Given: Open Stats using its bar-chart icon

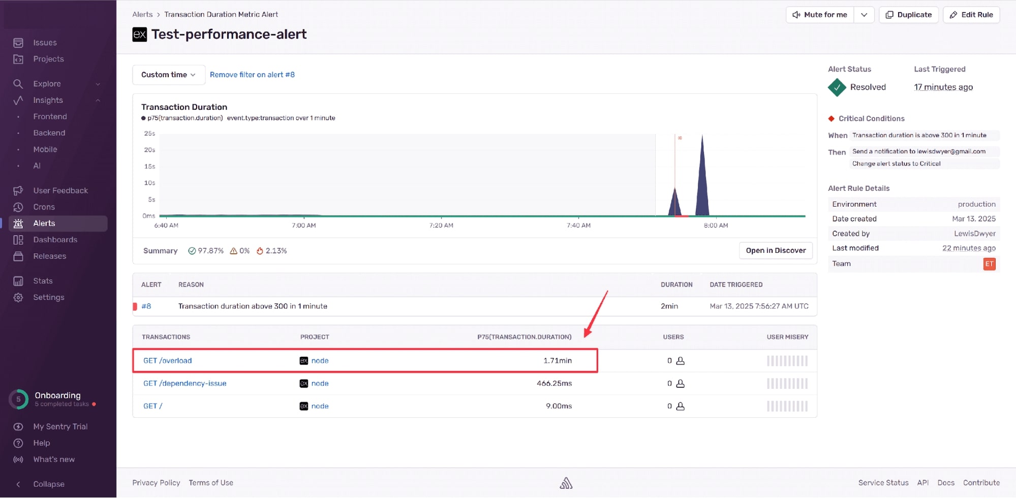Looking at the screenshot, I should [x=18, y=280].
